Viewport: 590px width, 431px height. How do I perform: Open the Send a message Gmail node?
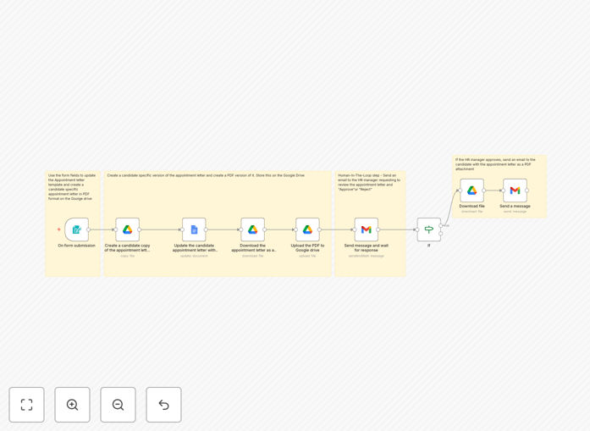coord(516,191)
